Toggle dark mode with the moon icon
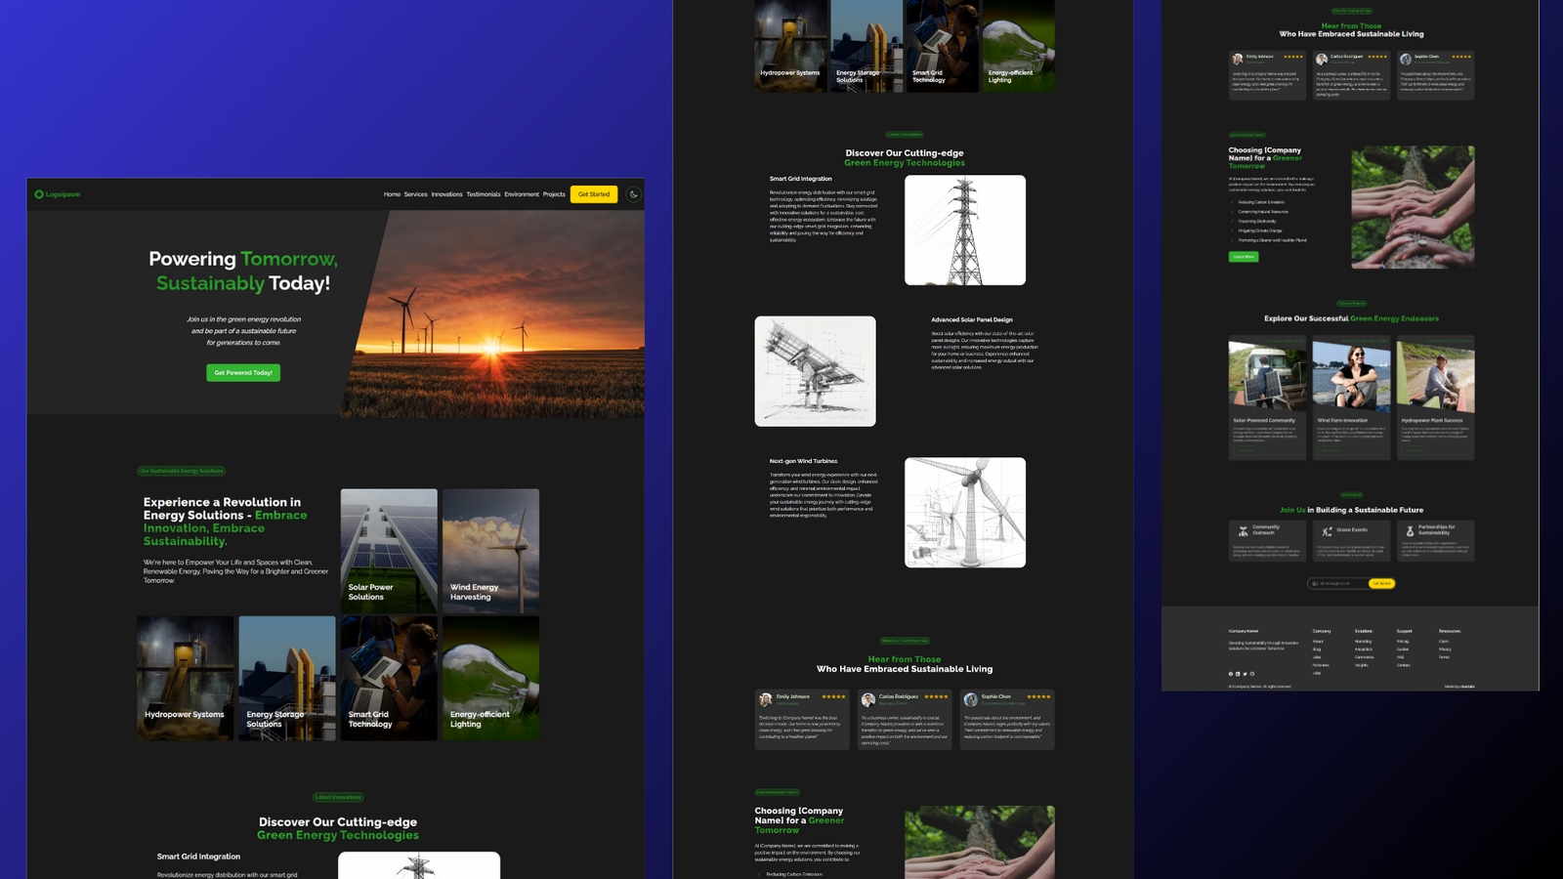The width and height of the screenshot is (1563, 879). point(633,194)
